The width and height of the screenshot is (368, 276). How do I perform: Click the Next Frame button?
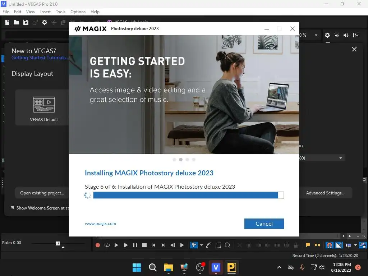point(181,245)
